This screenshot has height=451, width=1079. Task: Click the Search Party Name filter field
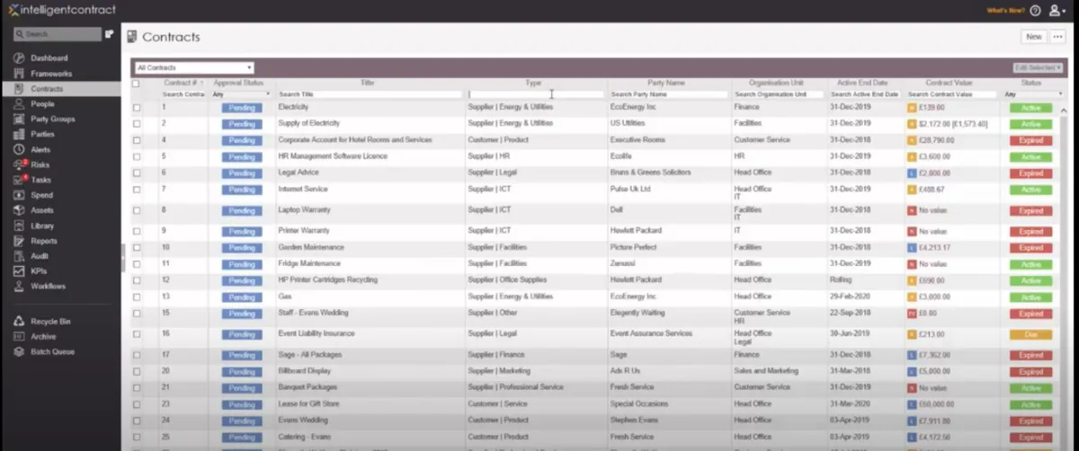(669, 94)
